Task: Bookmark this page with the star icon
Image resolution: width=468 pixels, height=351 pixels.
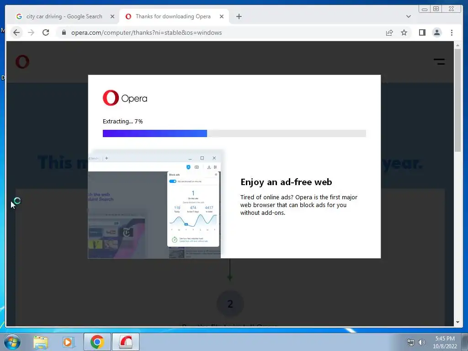Action: [404, 32]
